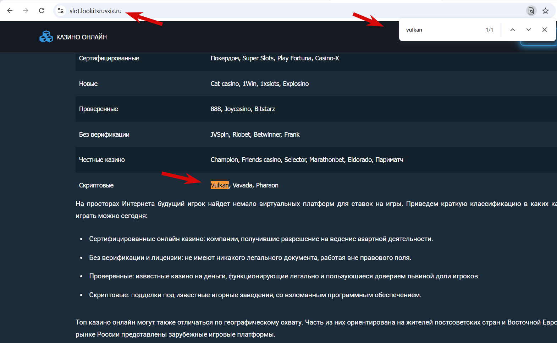Jump to previous find result
Screen dimensions: 557x343
(x=513, y=30)
